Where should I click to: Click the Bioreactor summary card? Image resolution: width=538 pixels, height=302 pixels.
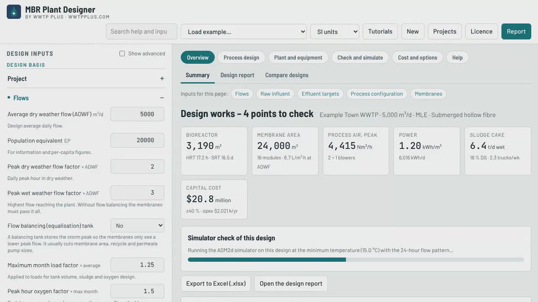214,151
